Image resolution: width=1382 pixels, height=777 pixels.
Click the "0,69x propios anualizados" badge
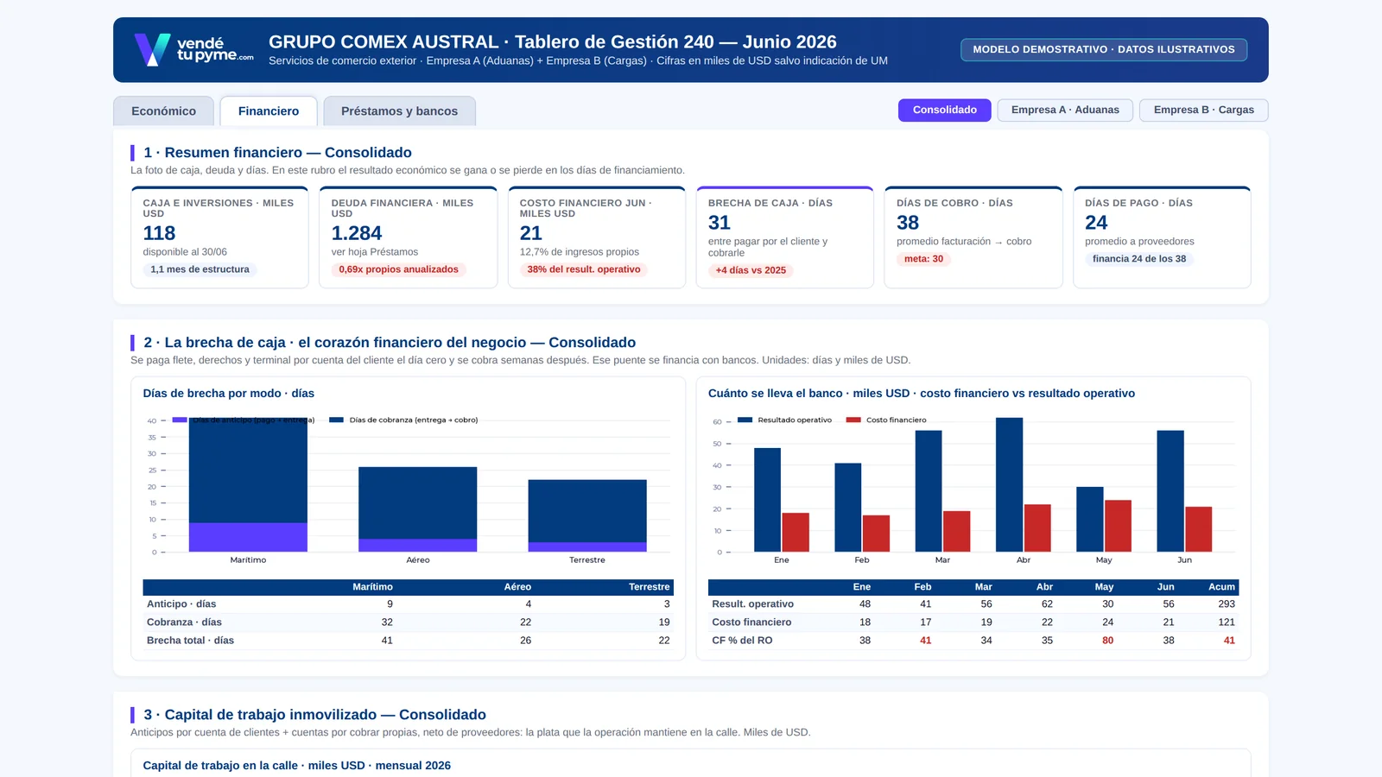tap(399, 269)
